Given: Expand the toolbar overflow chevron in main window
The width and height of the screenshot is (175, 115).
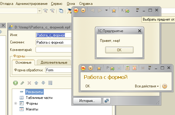Looking at the screenshot, I should (x=137, y=10).
